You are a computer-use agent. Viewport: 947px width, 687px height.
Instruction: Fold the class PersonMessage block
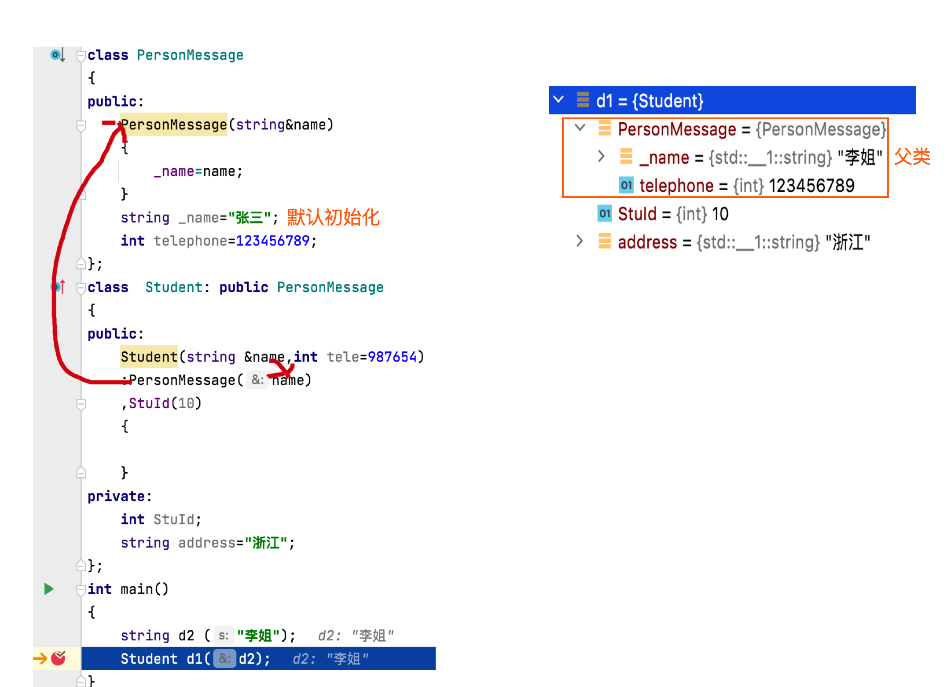(81, 56)
